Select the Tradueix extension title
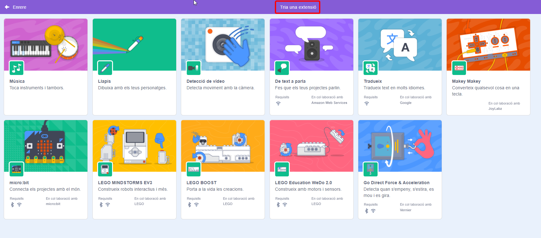Screen dimensions: 541x238 [373, 81]
